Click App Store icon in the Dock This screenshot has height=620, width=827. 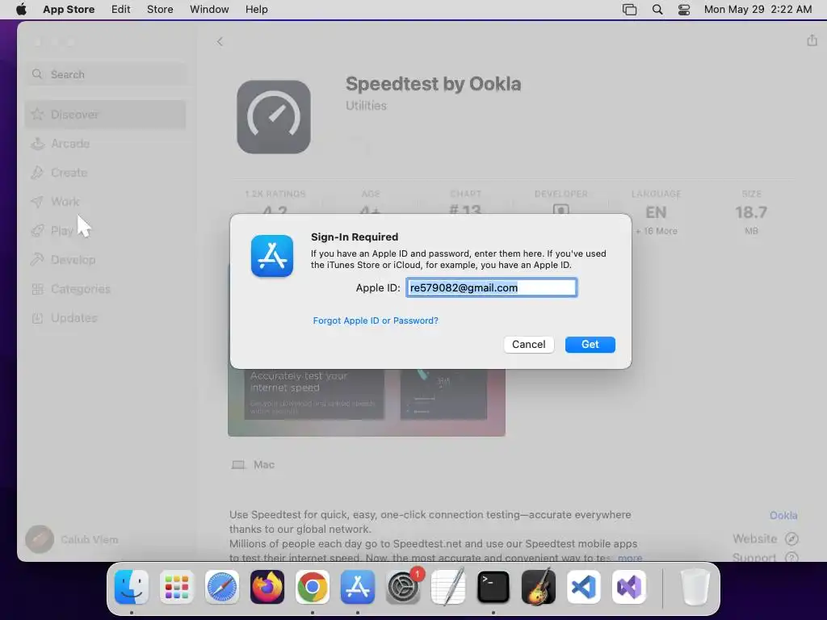tap(358, 587)
